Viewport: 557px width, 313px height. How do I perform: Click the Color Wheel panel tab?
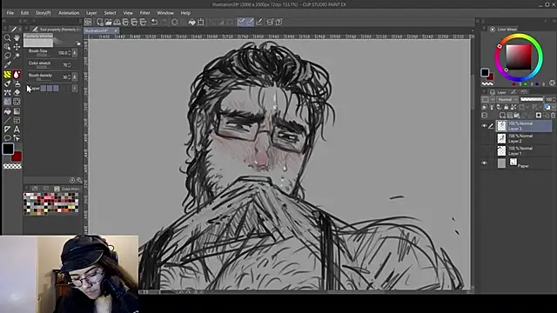504,29
